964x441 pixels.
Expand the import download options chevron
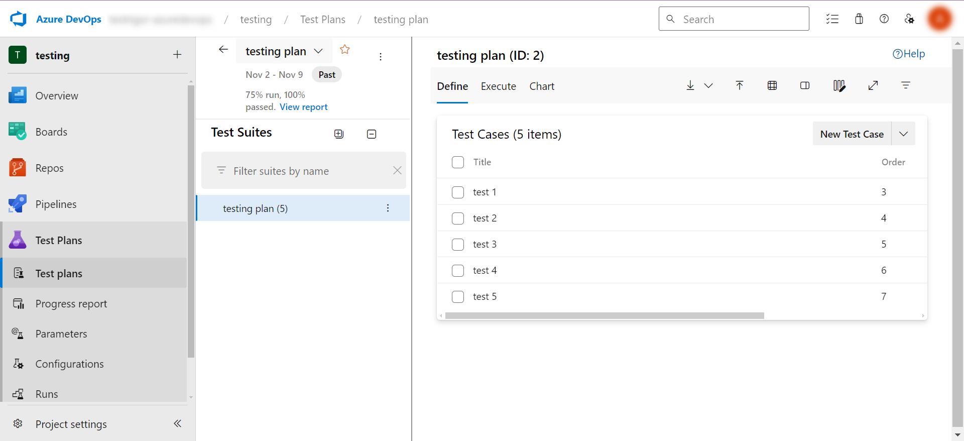click(x=708, y=86)
